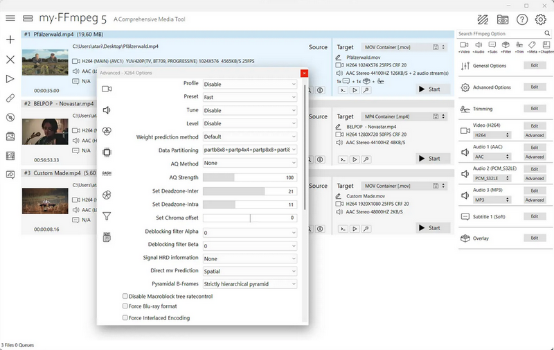
Task: Add trimming with +Trim icon
Action: [x=519, y=47]
